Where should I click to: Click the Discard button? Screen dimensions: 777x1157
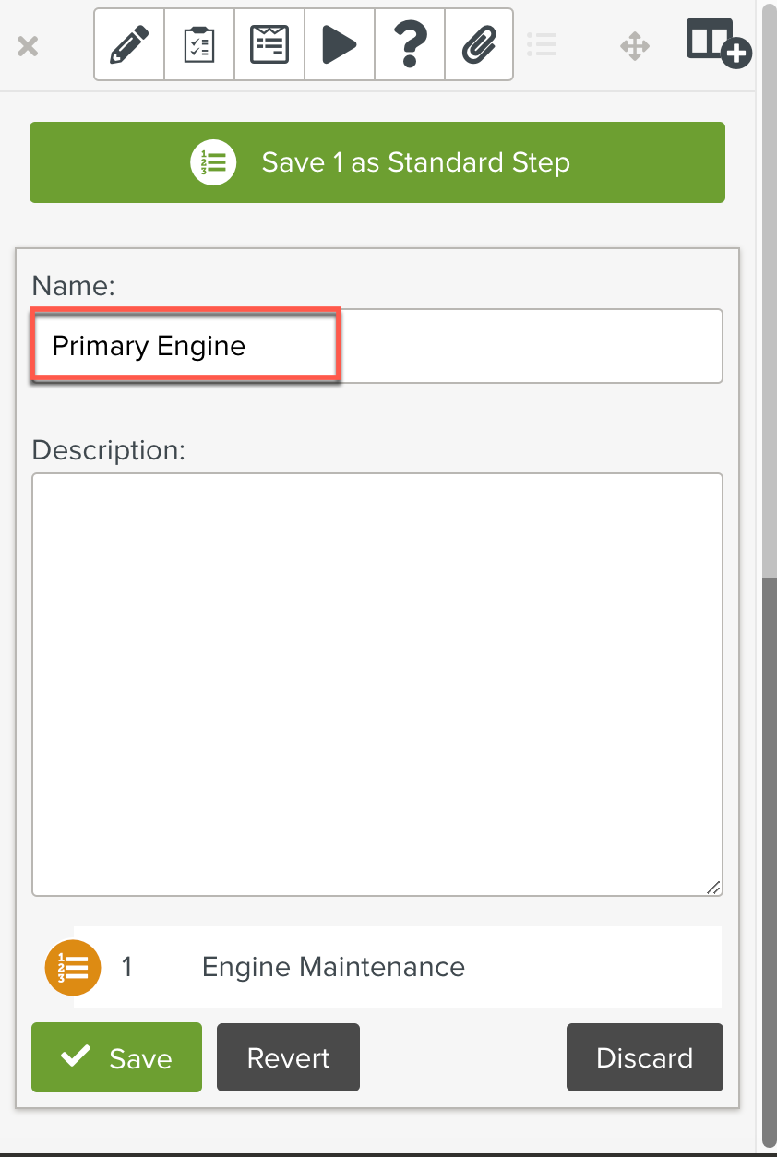click(644, 1057)
